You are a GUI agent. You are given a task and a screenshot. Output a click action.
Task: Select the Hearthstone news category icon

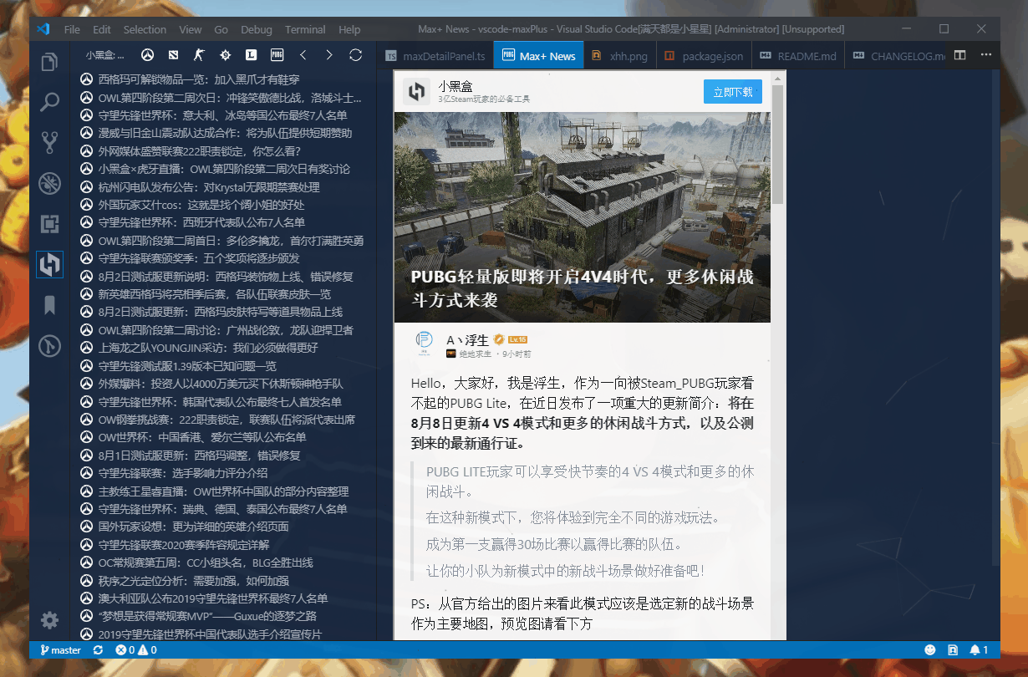(226, 55)
